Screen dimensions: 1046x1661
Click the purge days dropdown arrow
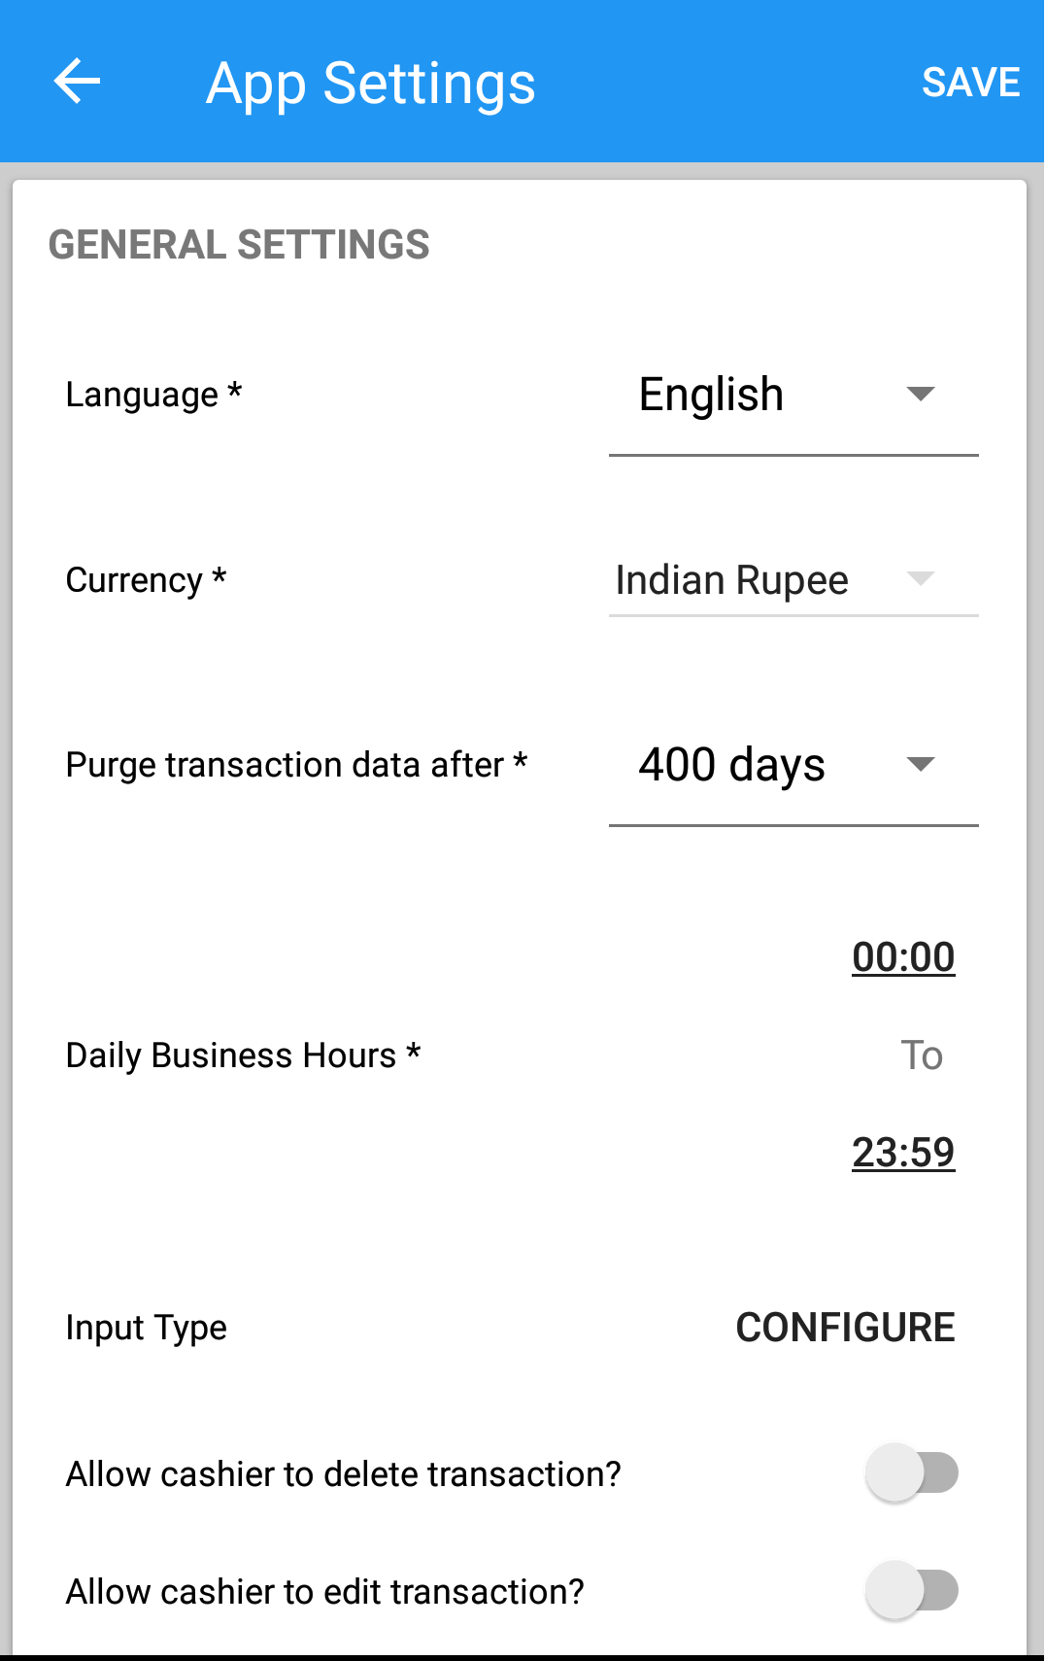coord(920,764)
